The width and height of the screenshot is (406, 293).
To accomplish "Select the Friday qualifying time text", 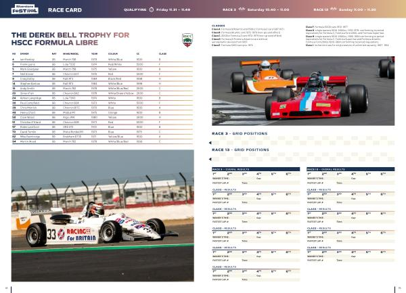I will click(x=173, y=10).
